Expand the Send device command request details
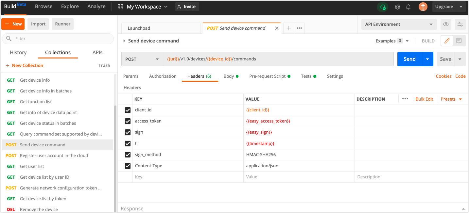Screen dimensions: 469x213 coord(124,41)
